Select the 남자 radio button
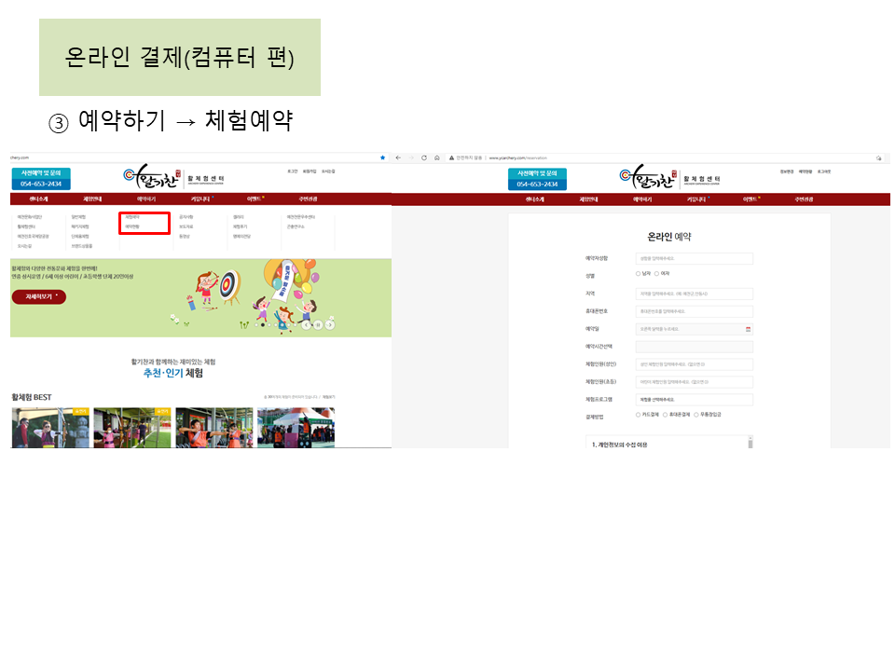Viewport: 895px width, 671px height. (x=638, y=274)
